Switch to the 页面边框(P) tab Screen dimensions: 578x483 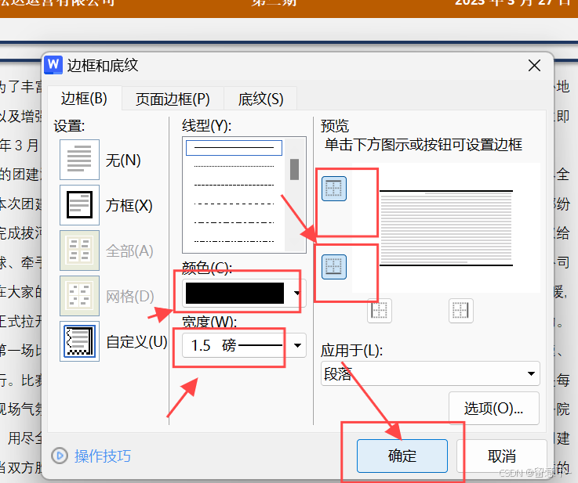173,99
